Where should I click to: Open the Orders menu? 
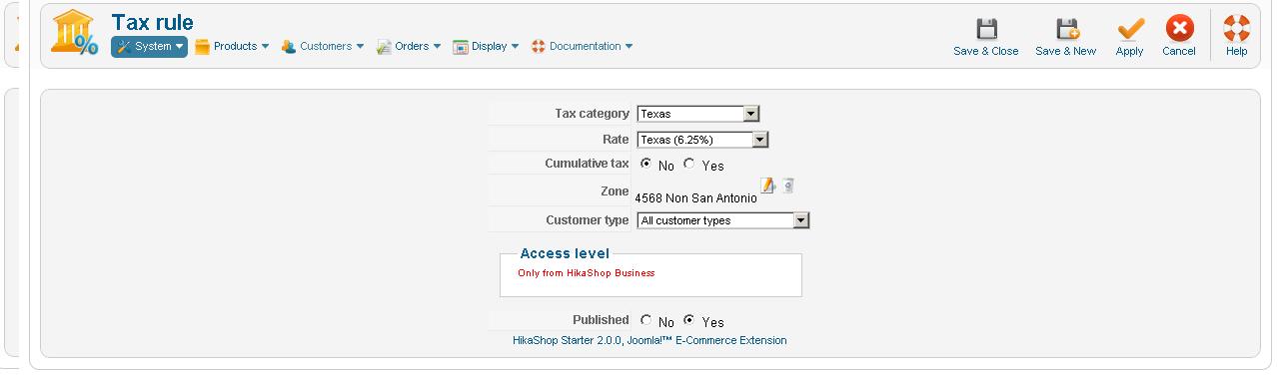[x=409, y=46]
